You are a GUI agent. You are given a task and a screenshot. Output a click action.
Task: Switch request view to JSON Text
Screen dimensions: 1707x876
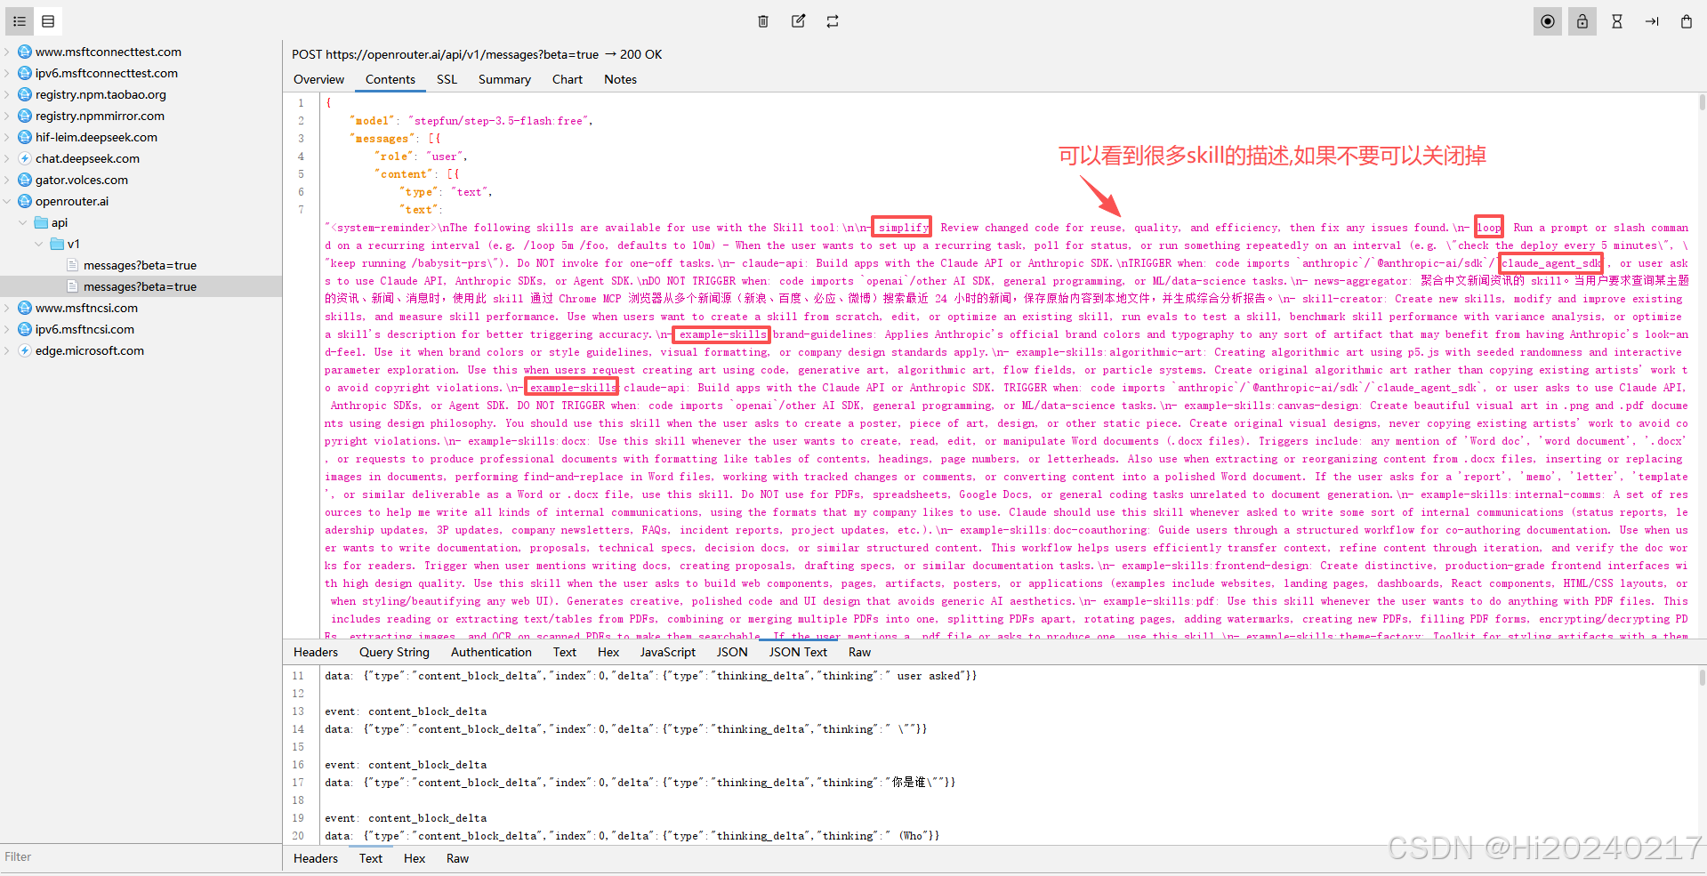coord(798,652)
